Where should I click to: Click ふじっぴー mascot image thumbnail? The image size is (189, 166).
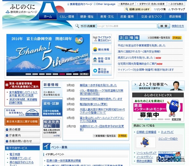(x=146, y=142)
